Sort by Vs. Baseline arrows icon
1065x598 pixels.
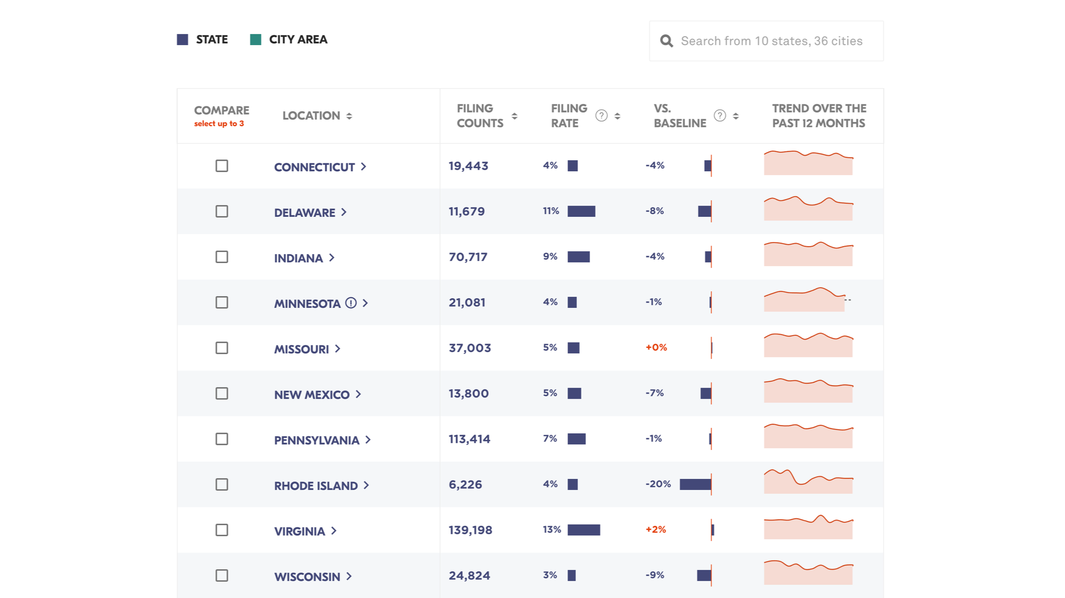736,116
